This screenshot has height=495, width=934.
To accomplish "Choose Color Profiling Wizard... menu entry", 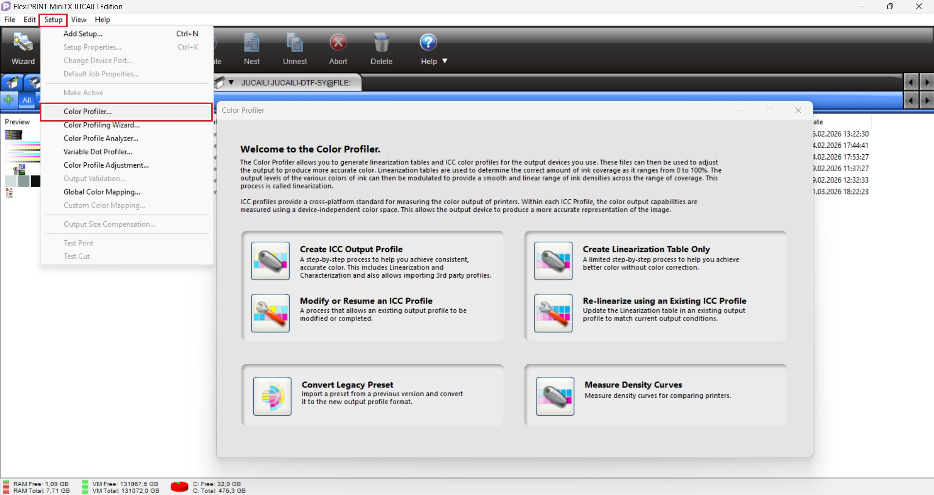I will 128,125.
